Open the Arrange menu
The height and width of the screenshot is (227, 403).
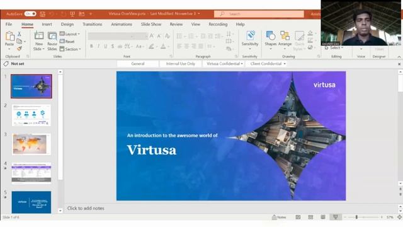point(285,40)
